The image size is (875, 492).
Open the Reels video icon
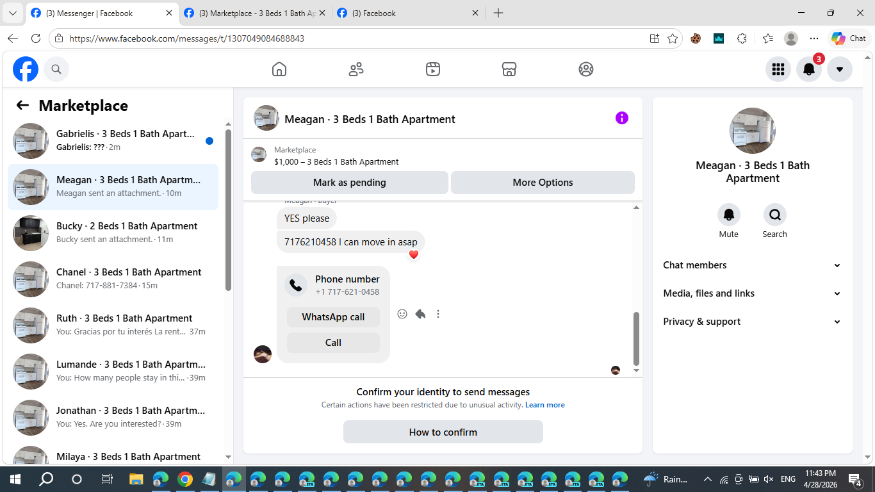point(433,69)
